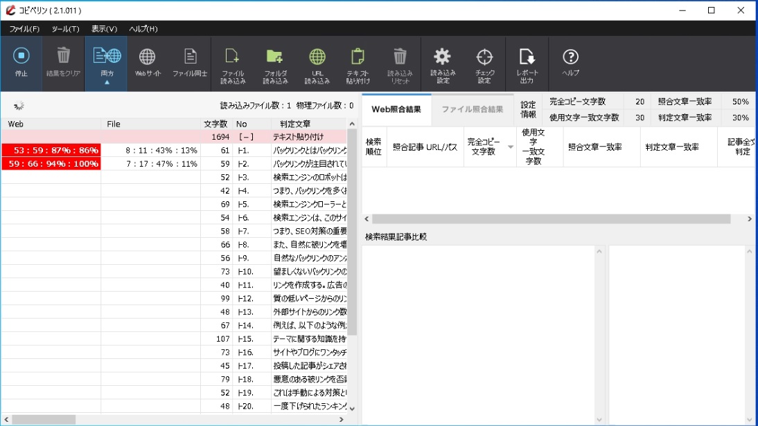
Task: Open 読み込み設定 gear icon
Action: (442, 57)
